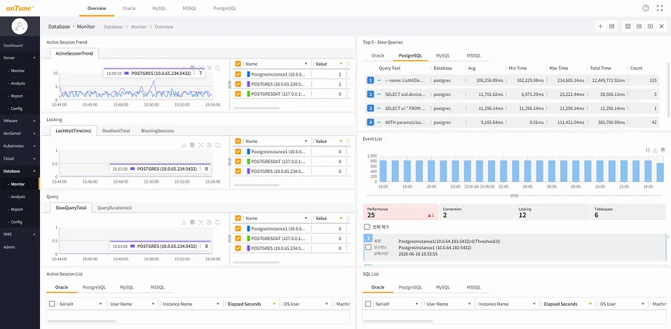Click the onTune logo
This screenshot has width=671, height=329.
(x=20, y=8)
